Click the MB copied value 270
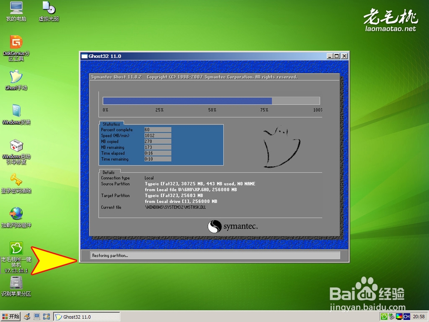This screenshot has width=429, height=322. point(158,141)
